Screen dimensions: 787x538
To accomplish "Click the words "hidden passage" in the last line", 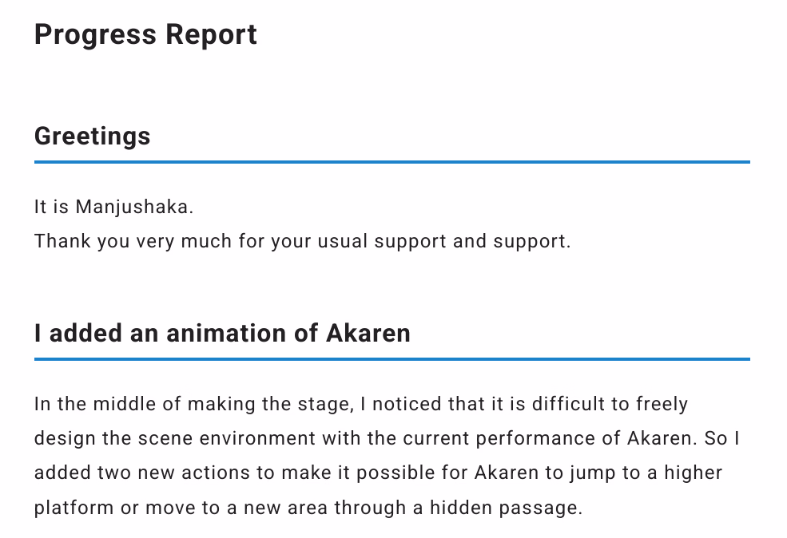I will (506, 508).
